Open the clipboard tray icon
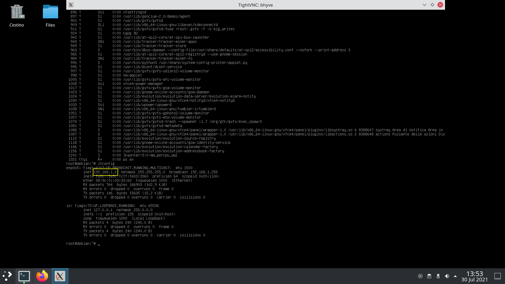 pos(429,276)
